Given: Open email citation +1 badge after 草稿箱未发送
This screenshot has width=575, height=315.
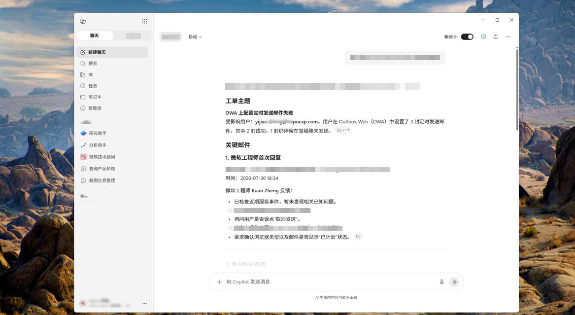Looking at the screenshot, I should [343, 130].
